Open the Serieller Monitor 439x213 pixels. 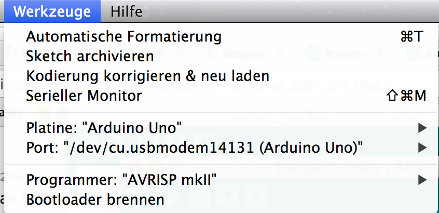click(84, 96)
